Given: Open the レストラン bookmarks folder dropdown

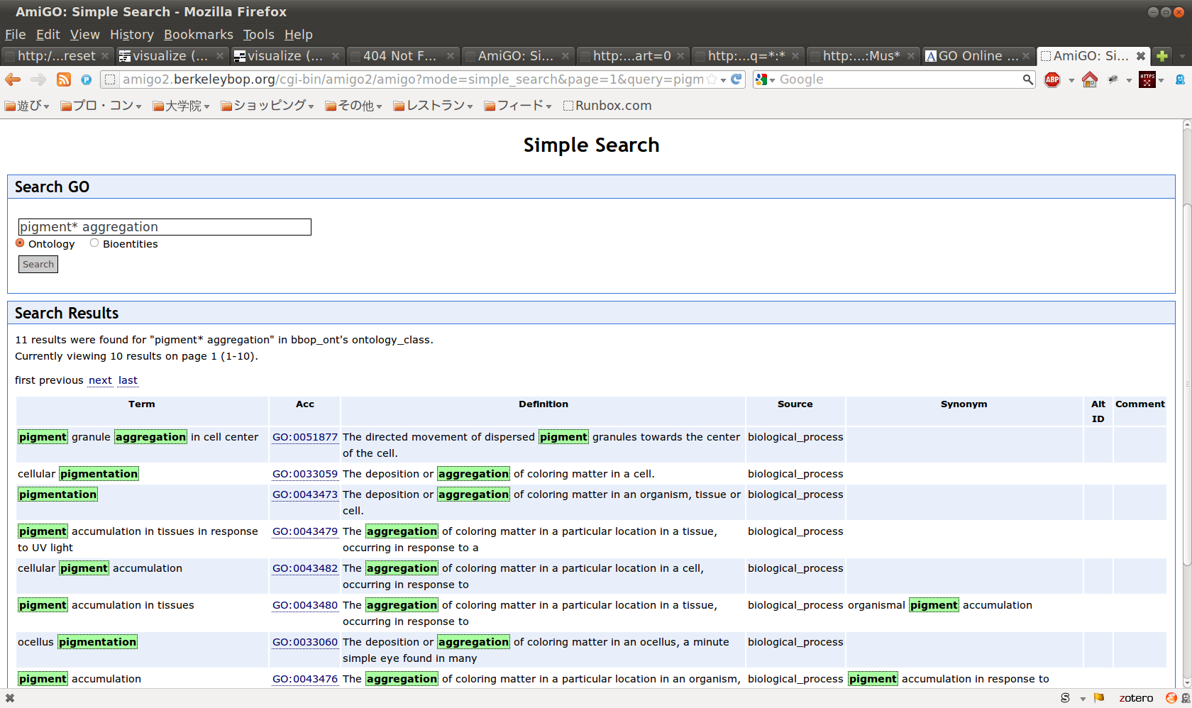Looking at the screenshot, I should click(433, 106).
